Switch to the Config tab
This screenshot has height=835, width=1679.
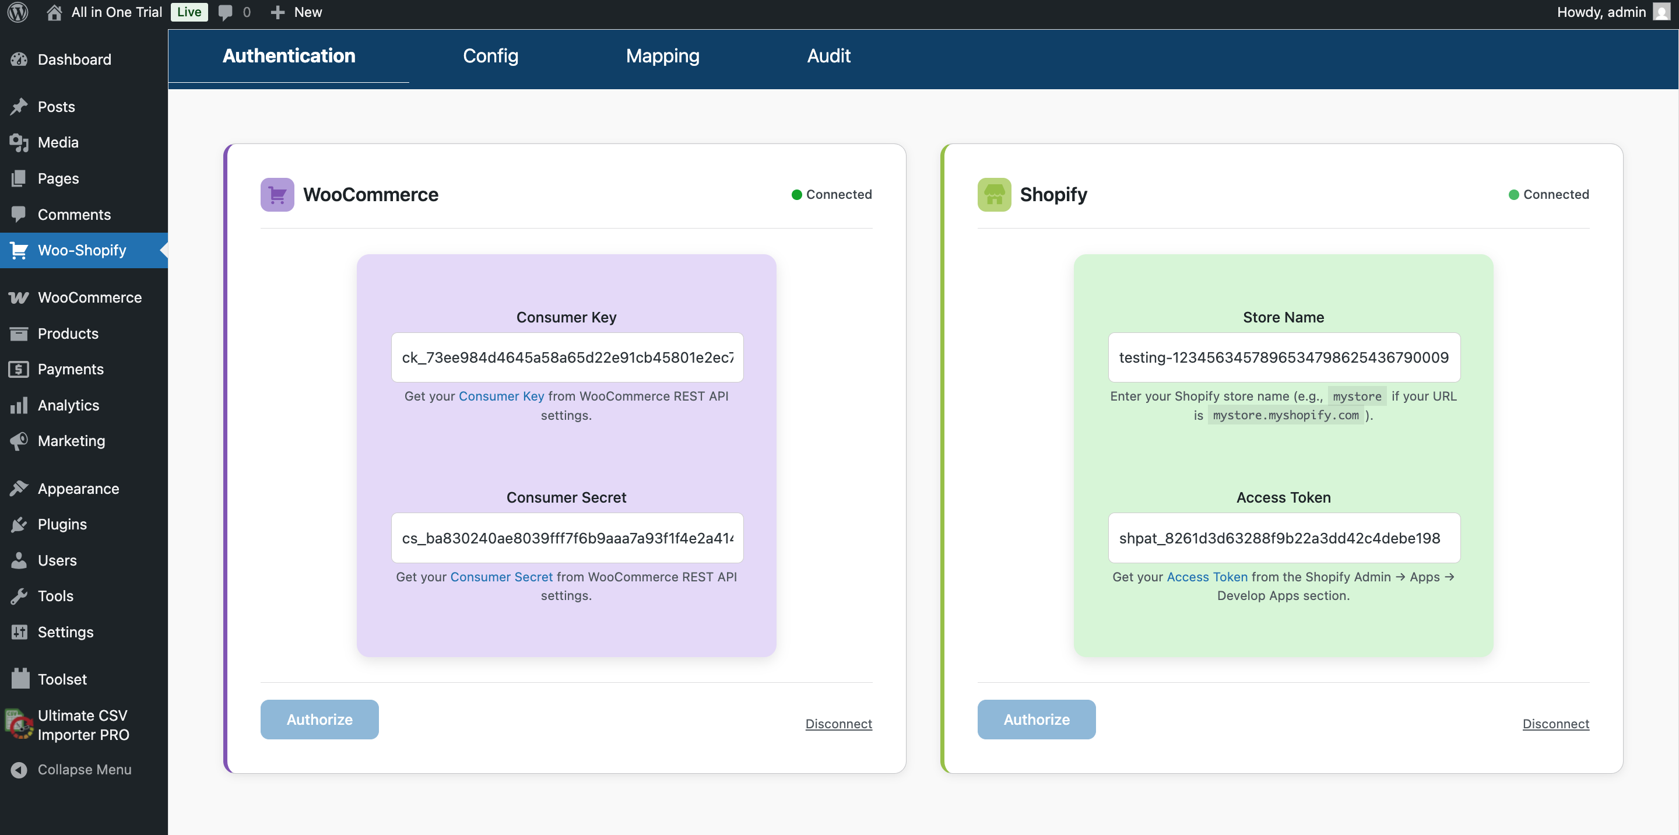[490, 56]
